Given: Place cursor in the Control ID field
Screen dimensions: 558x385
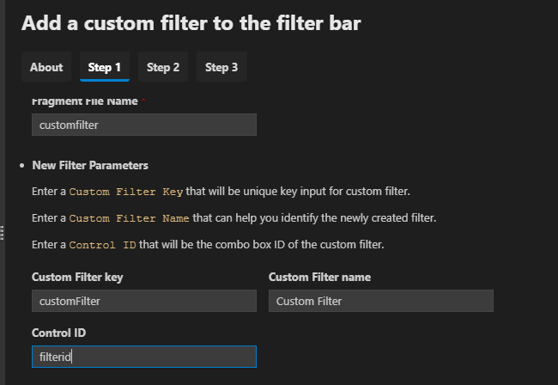Looking at the screenshot, I should 144,357.
